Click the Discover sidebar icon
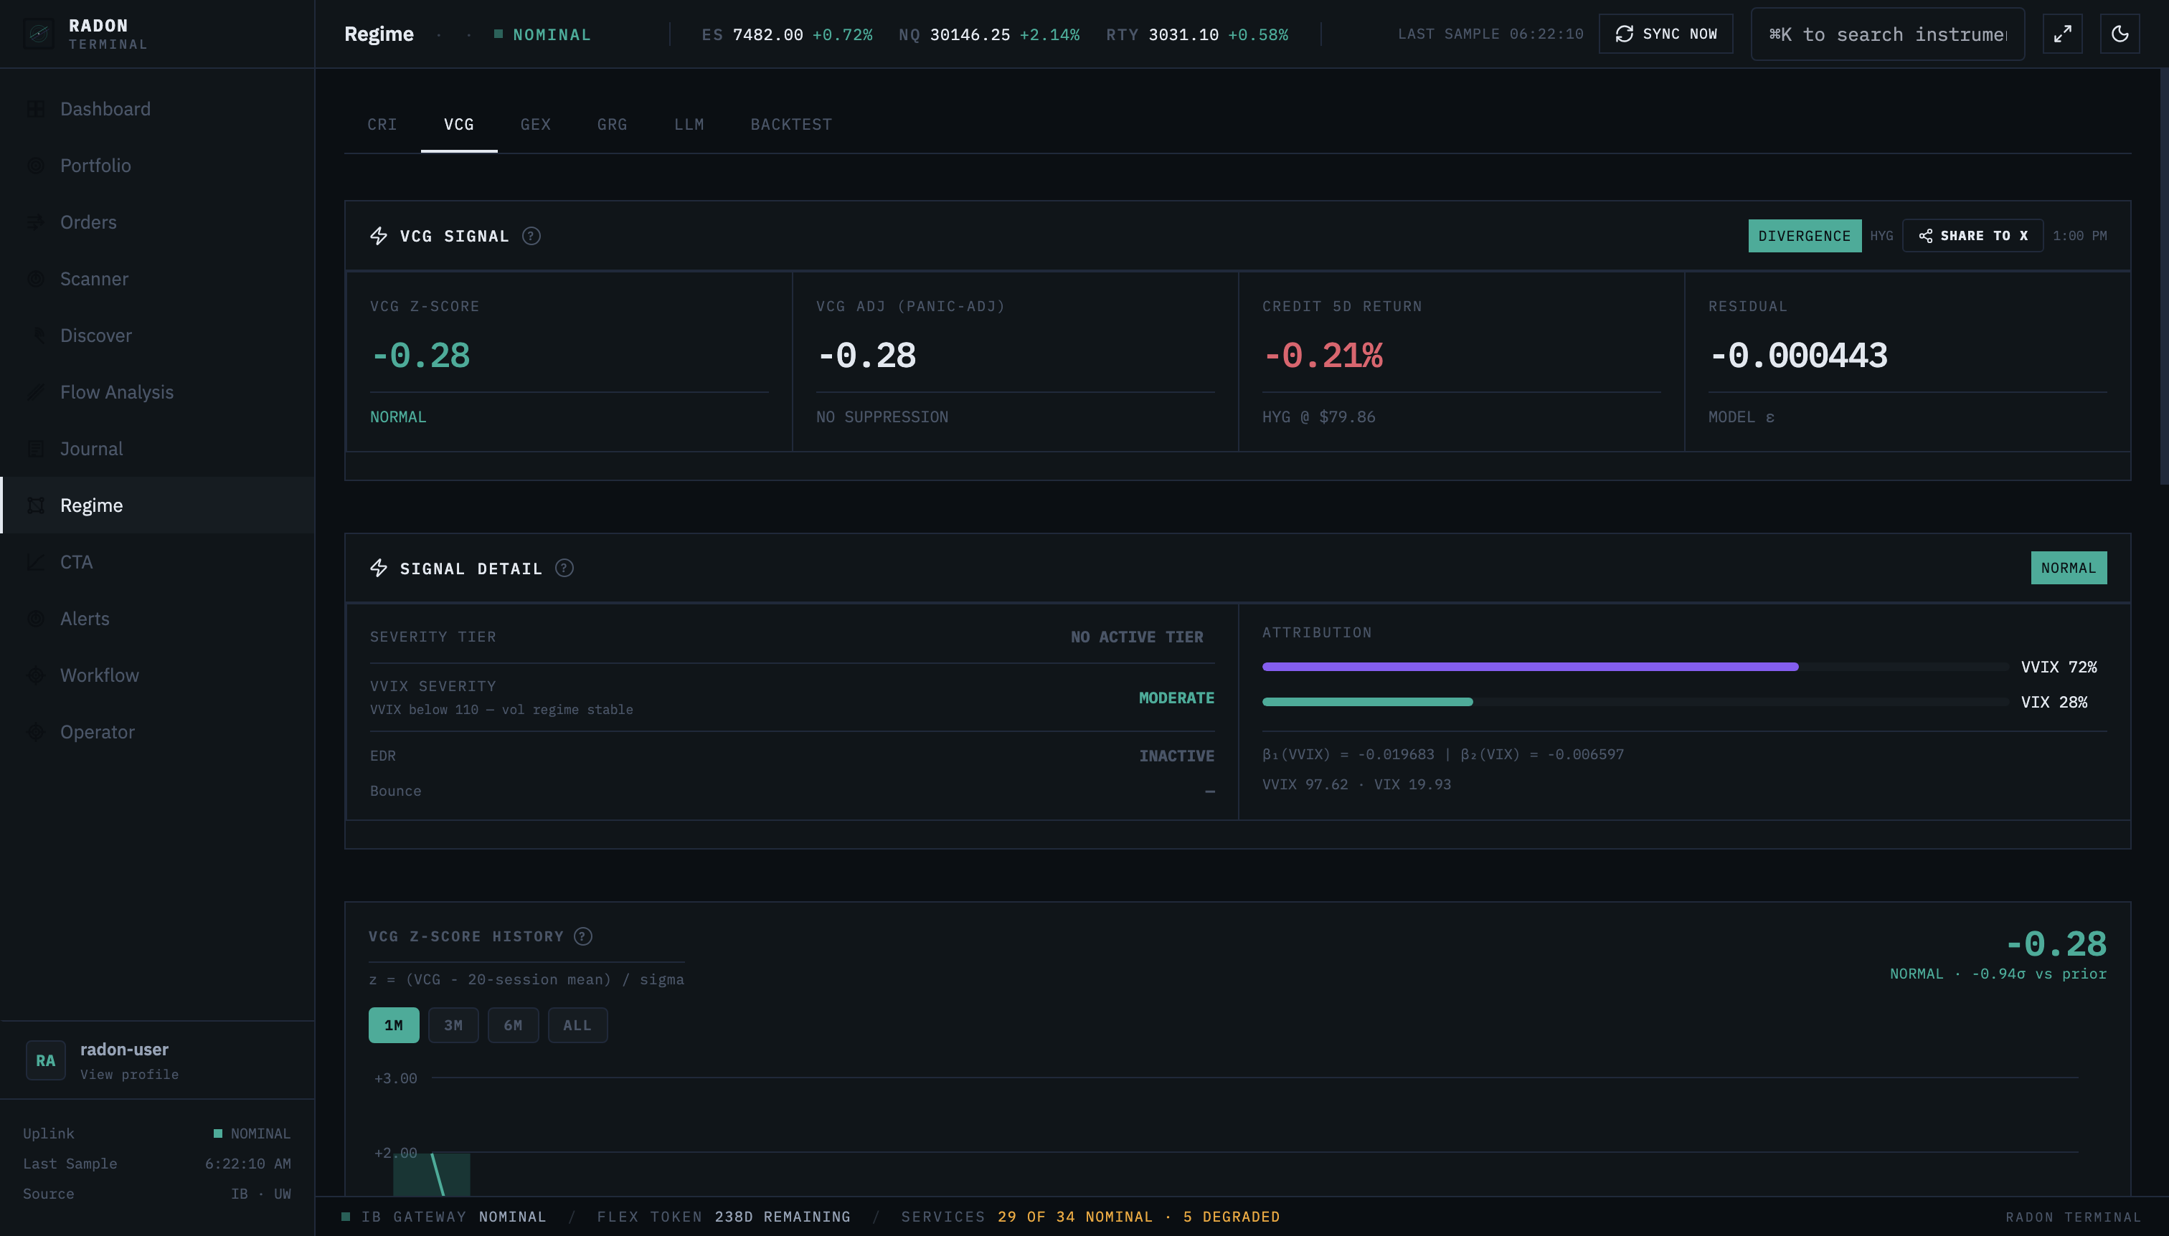The image size is (2169, 1236). coord(36,336)
